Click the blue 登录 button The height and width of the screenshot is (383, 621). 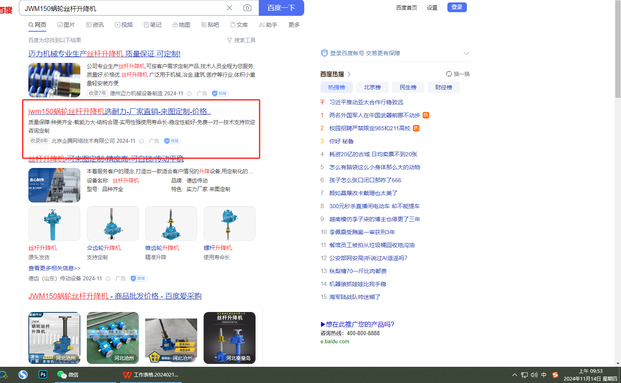pos(457,7)
